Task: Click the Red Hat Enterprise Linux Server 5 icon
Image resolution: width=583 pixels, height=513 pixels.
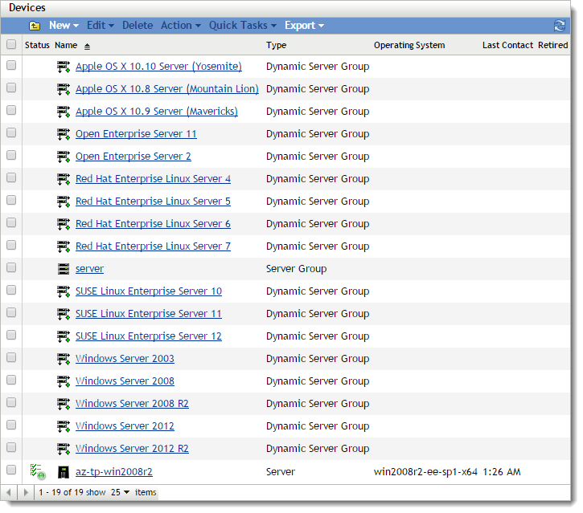Action: [64, 202]
